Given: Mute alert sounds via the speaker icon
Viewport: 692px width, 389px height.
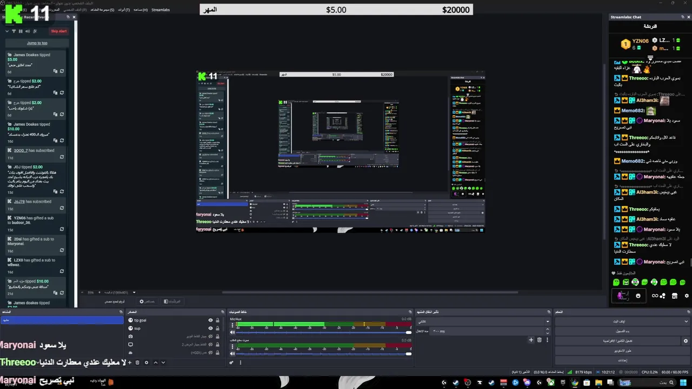Looking at the screenshot, I should 28,31.
